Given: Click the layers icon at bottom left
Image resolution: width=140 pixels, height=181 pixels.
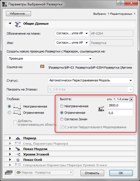Looking at the screenshot, I should click(9, 172).
